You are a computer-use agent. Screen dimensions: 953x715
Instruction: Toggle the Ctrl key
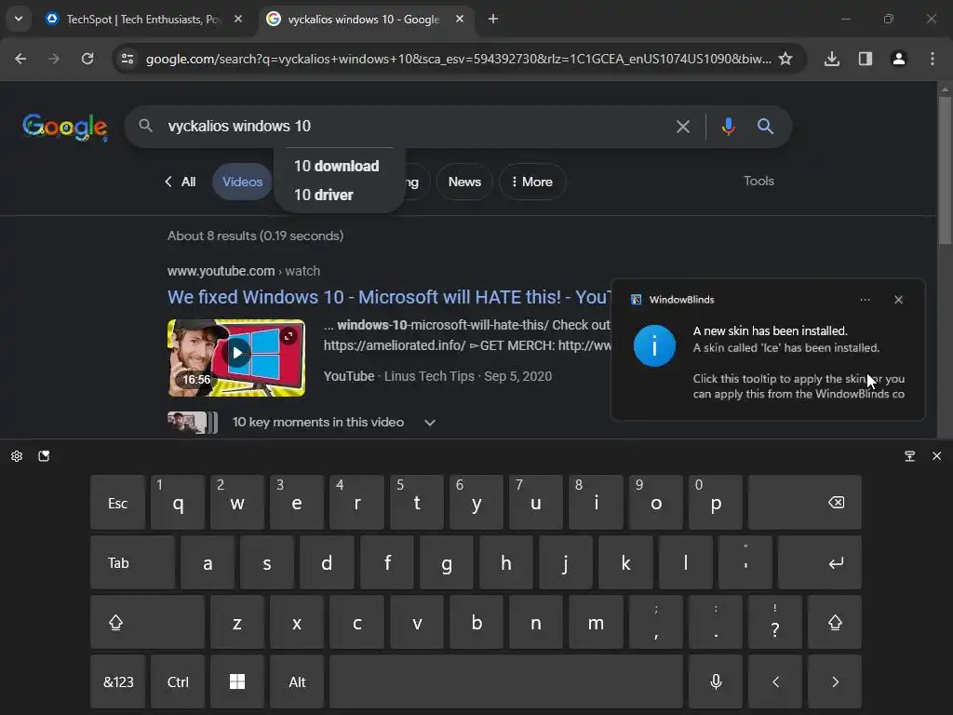click(x=178, y=681)
